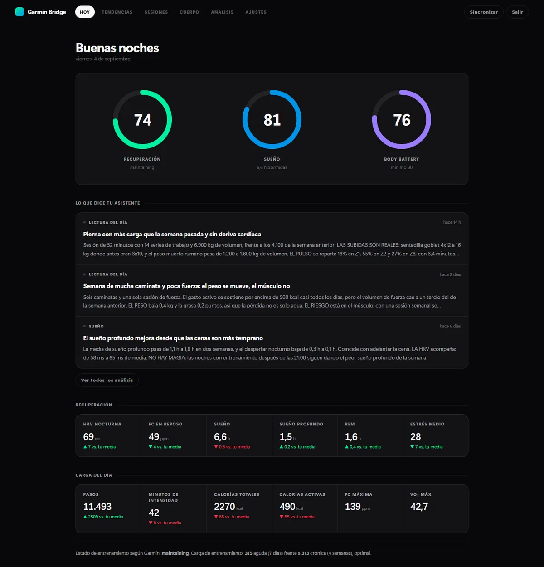Click the Garmin Bridge logo icon
The height and width of the screenshot is (567, 544).
point(19,12)
